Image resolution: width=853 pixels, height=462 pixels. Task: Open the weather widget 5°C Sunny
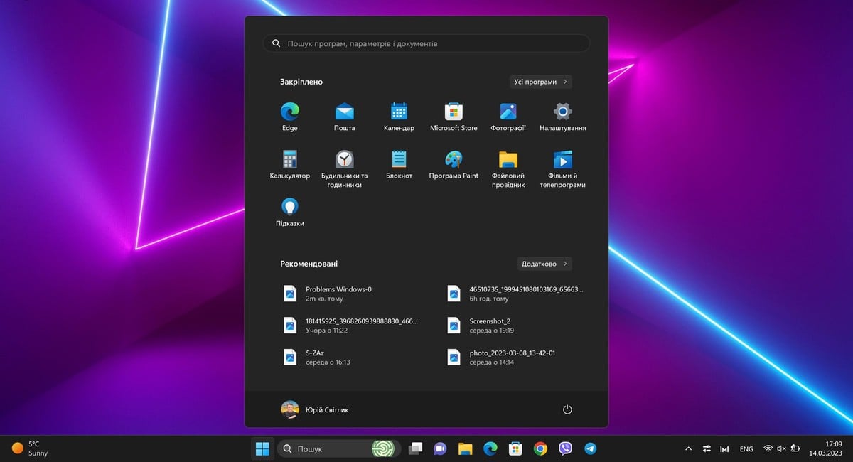point(28,448)
